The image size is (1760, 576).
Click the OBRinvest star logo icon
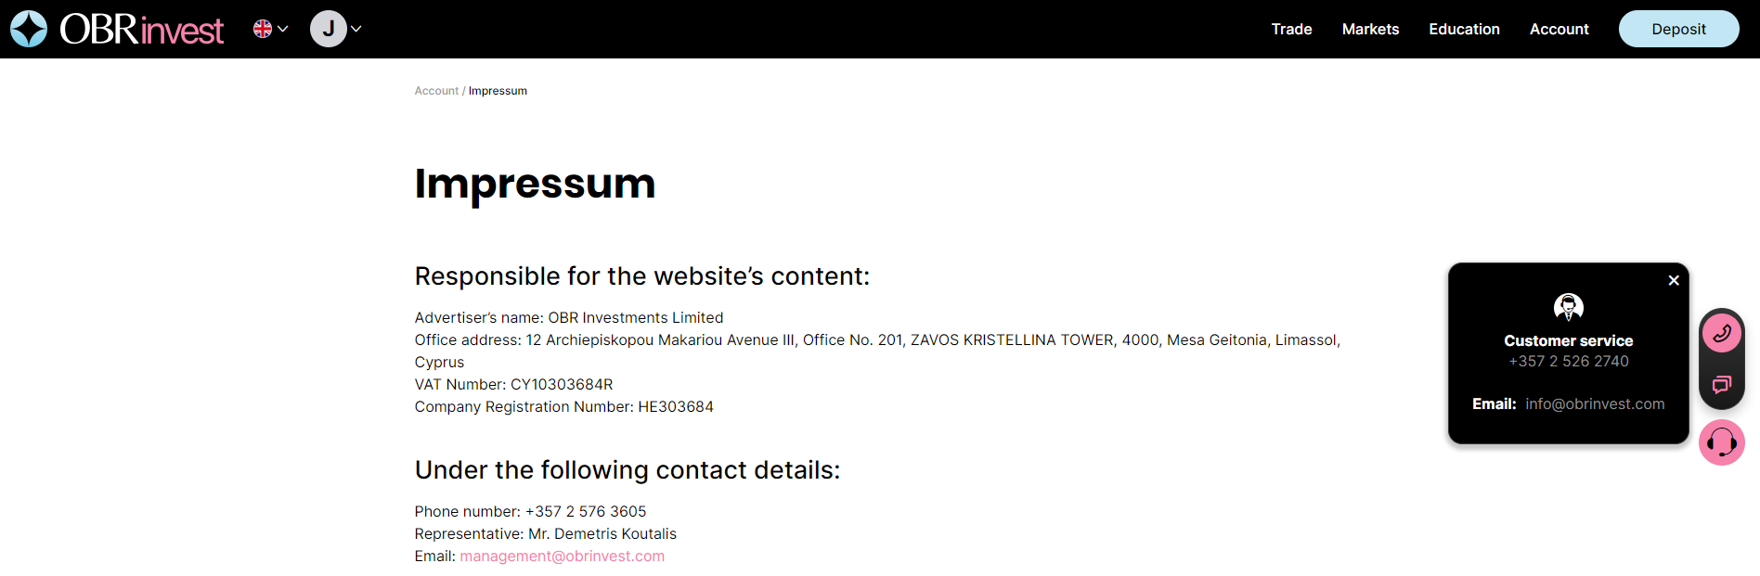point(29,29)
